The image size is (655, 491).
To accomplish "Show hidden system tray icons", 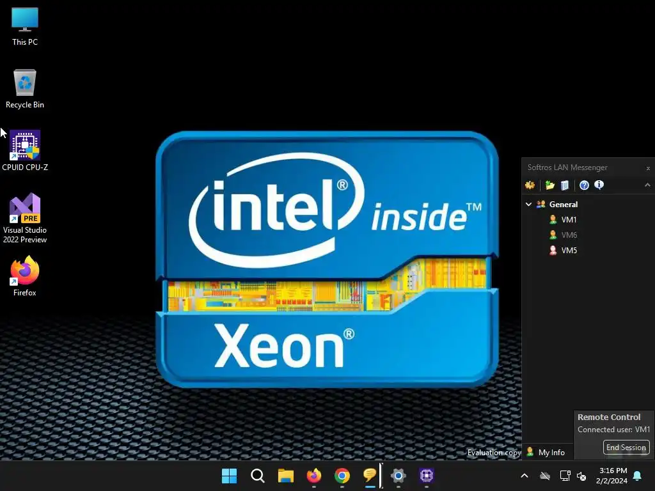I will 525,476.
